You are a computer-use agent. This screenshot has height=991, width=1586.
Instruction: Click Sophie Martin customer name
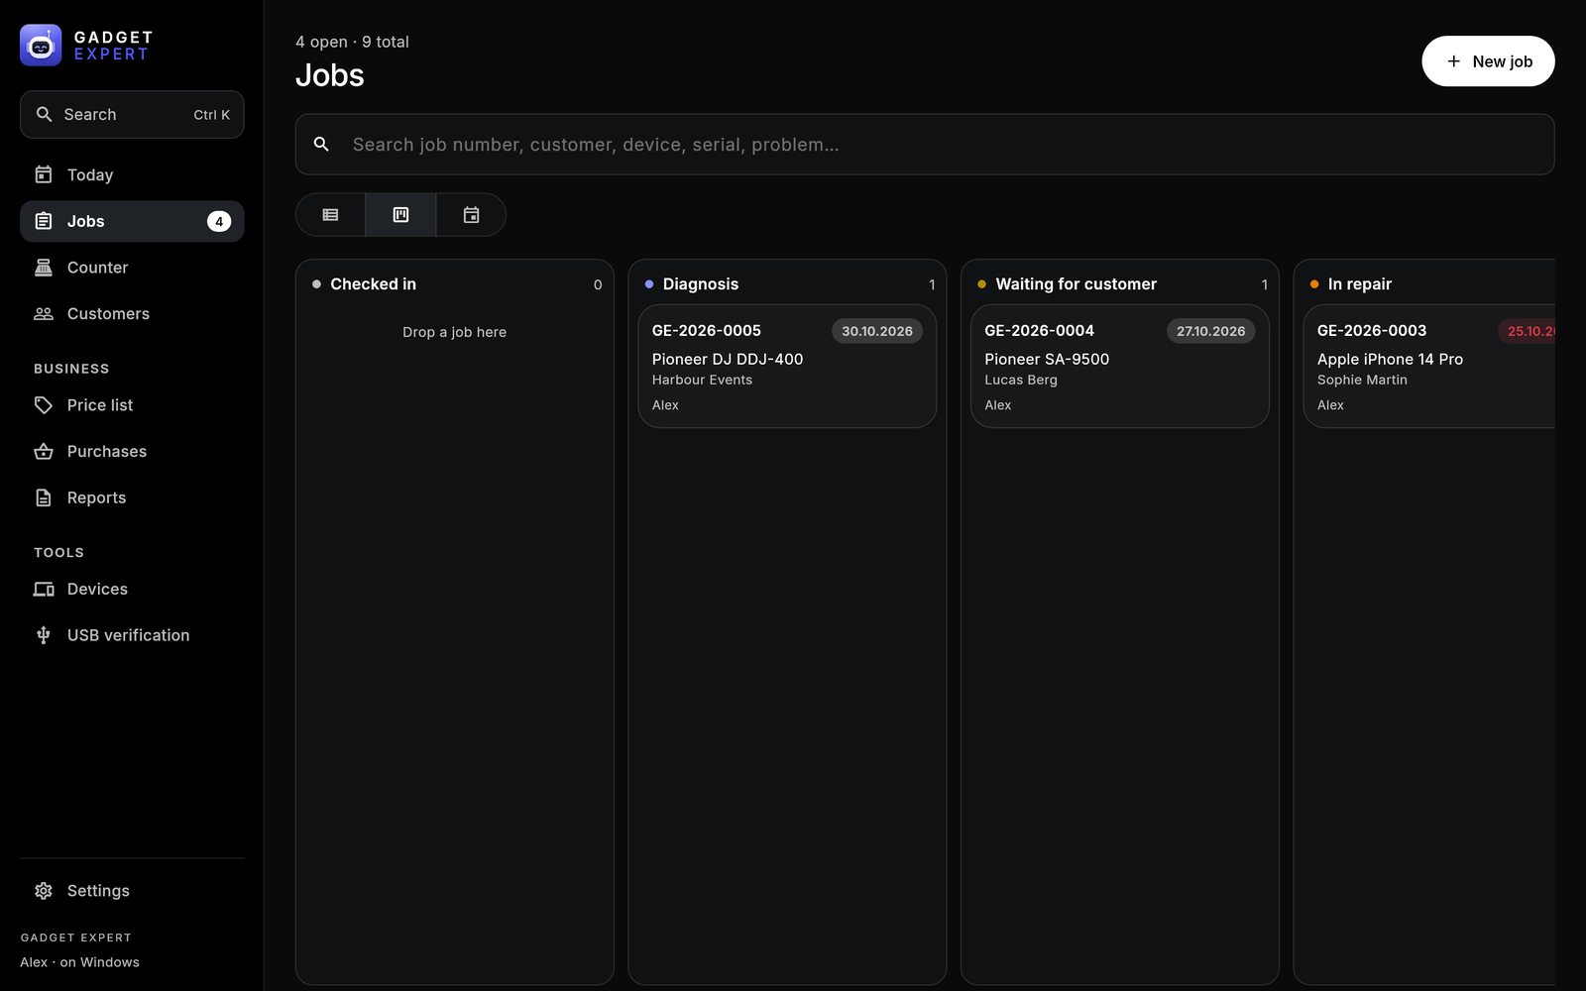(x=1362, y=380)
